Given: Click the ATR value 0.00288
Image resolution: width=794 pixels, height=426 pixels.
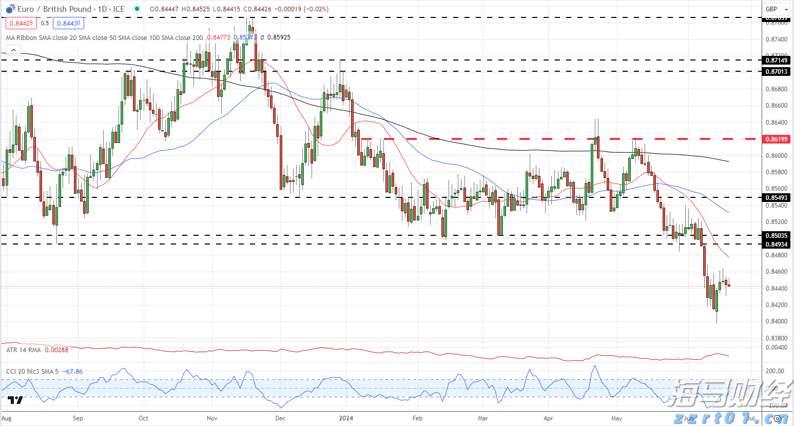Looking at the screenshot, I should [56, 350].
